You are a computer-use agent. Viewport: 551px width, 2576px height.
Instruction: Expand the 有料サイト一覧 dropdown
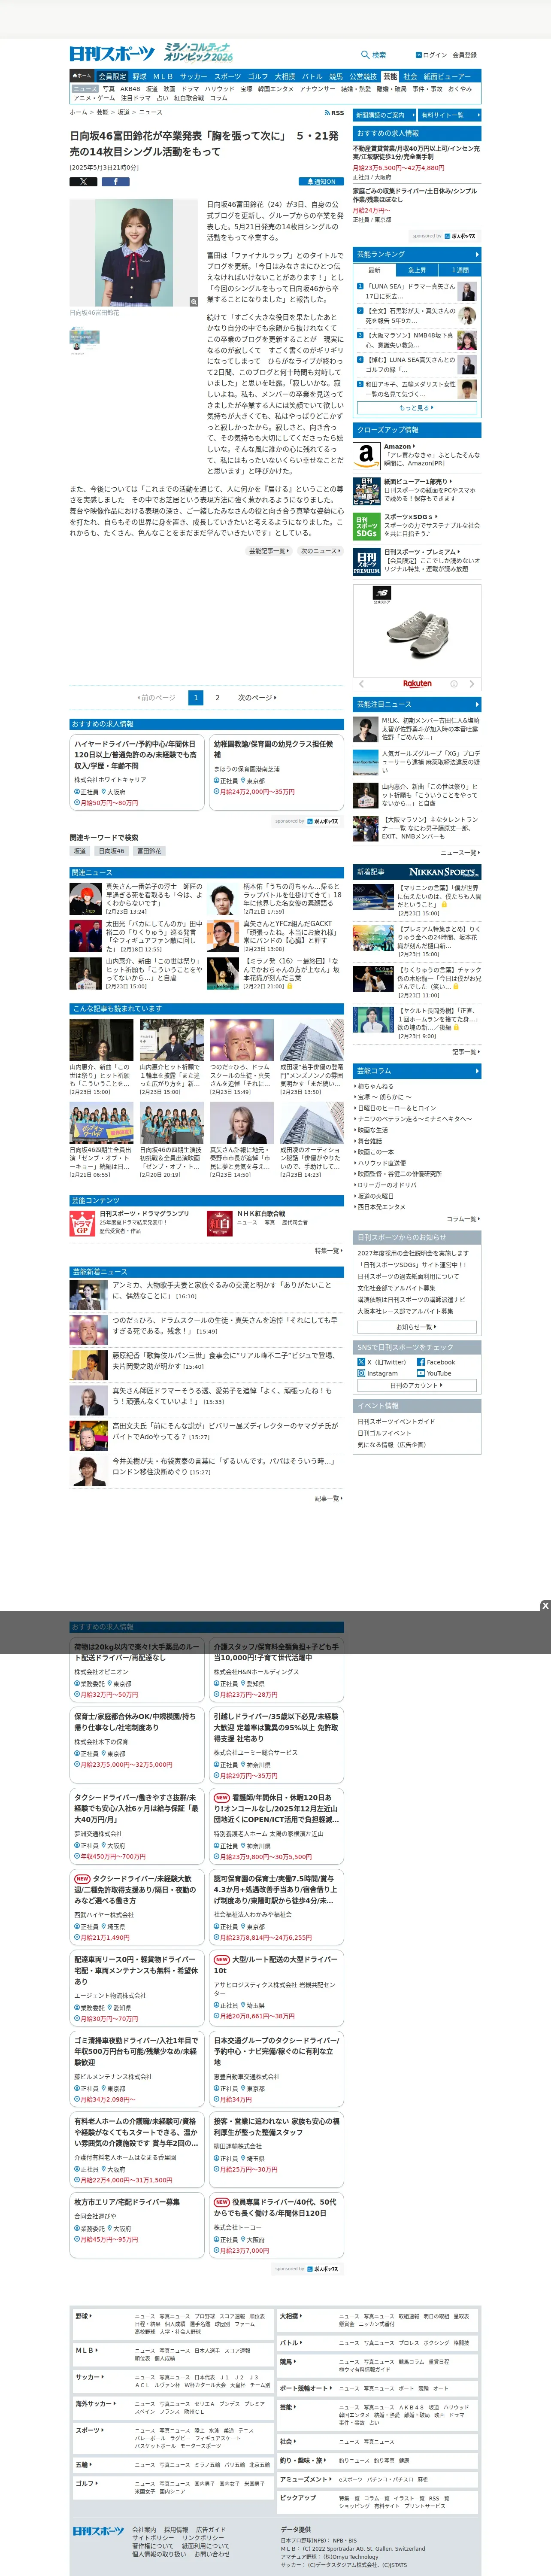coord(450,115)
